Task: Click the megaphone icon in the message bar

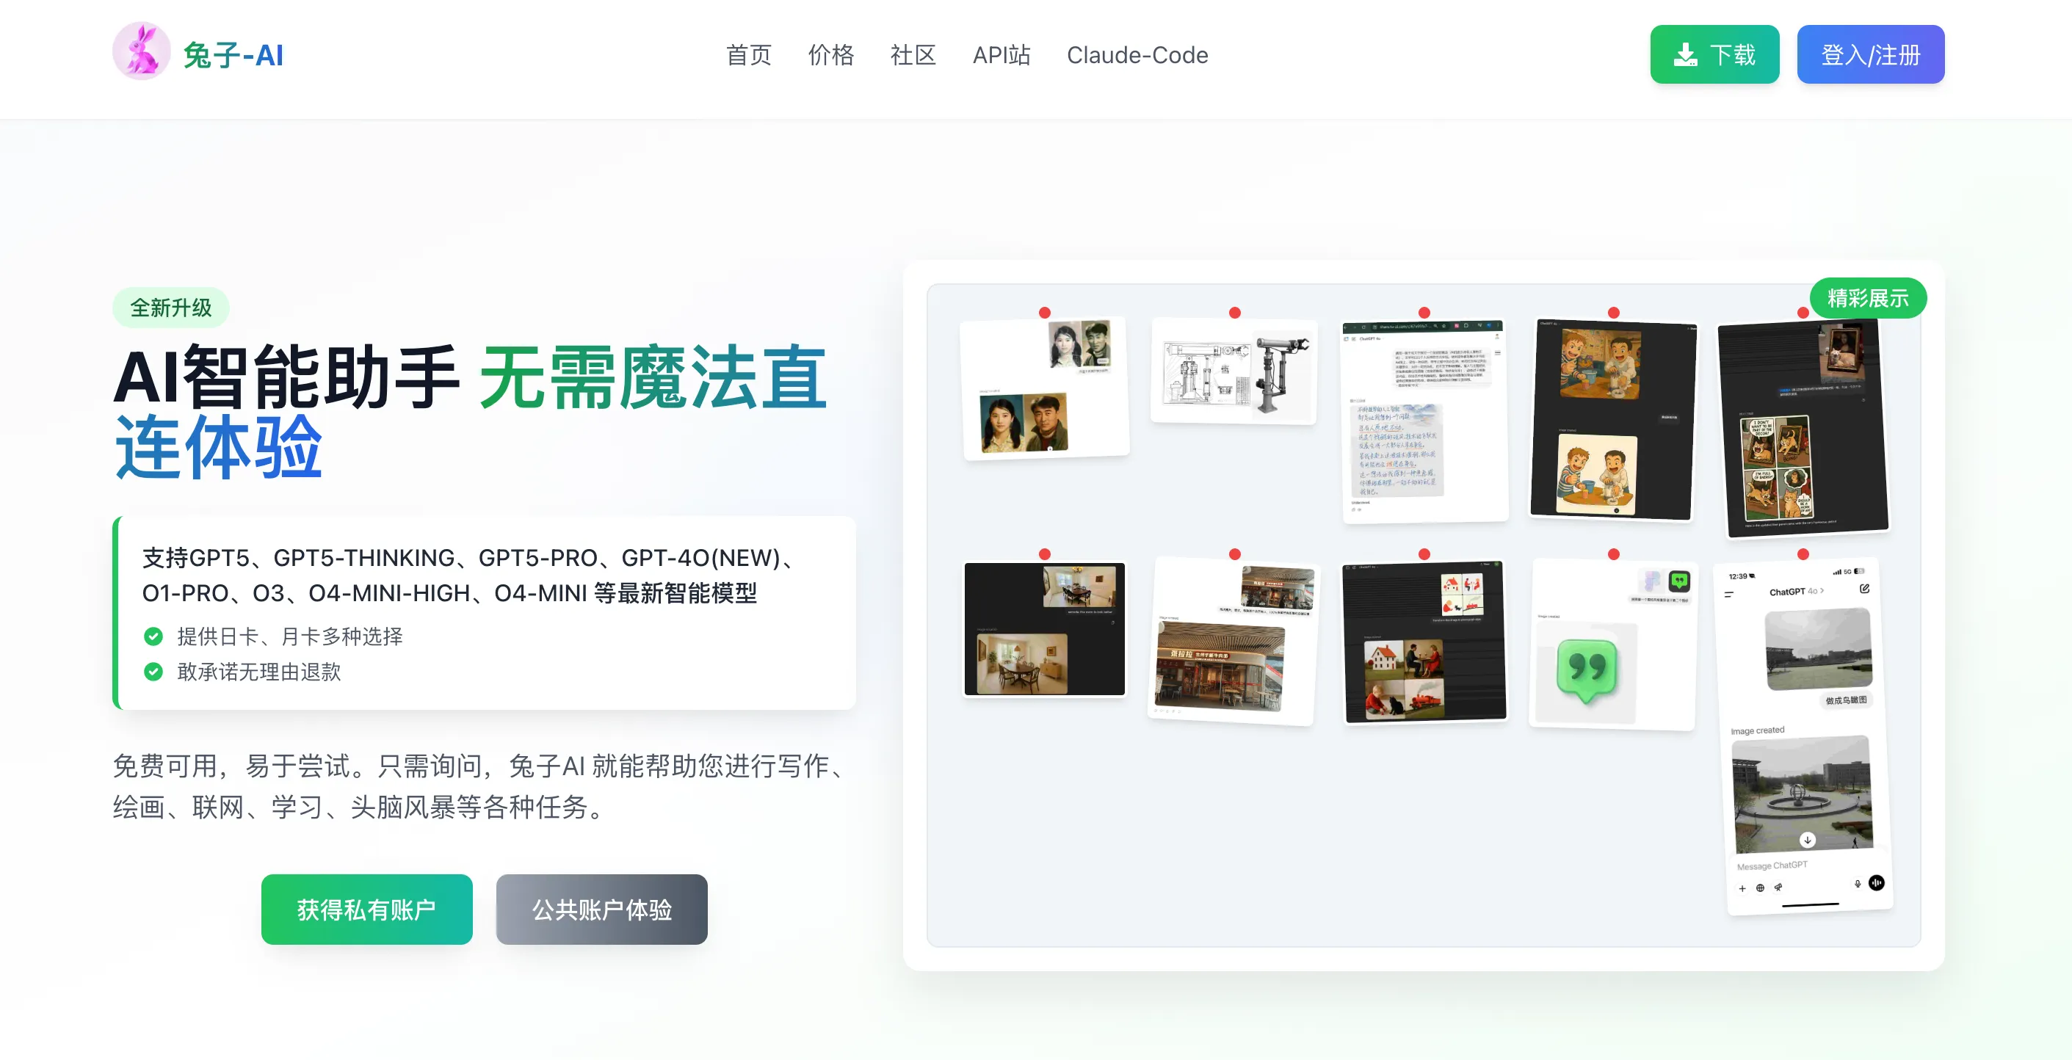Action: click(x=1779, y=890)
